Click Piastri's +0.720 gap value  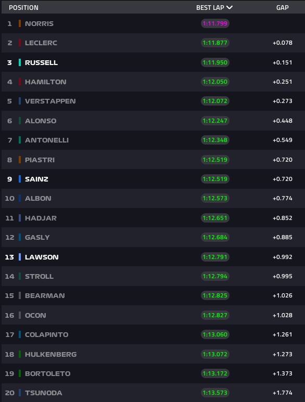(x=283, y=160)
